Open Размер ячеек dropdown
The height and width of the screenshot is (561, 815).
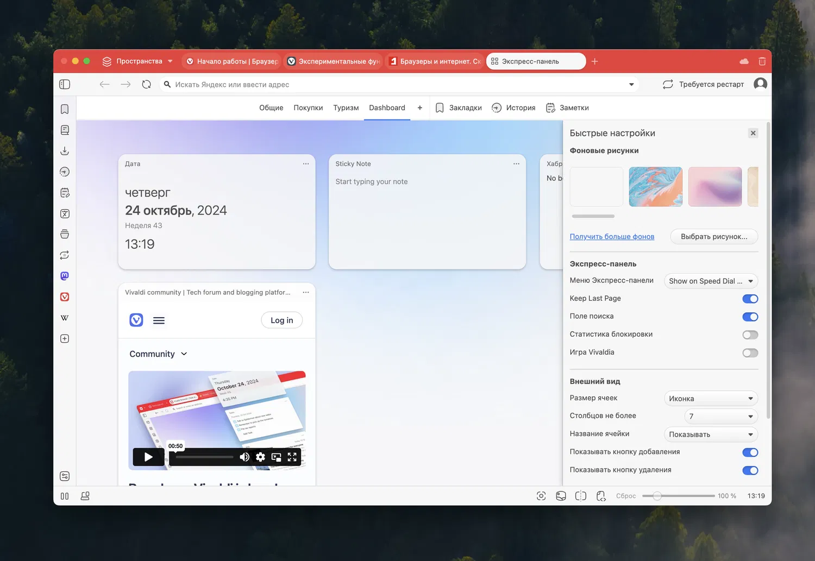pyautogui.click(x=711, y=398)
